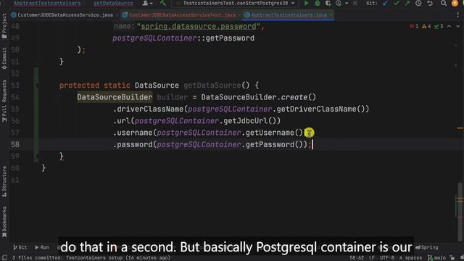Close the AbstractTestcontainers.java tab

[x=331, y=14]
